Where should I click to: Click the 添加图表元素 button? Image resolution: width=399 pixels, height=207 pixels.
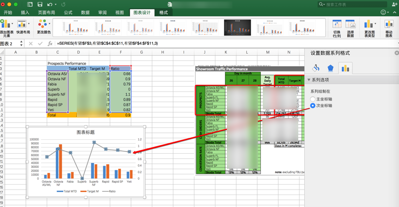point(6,28)
